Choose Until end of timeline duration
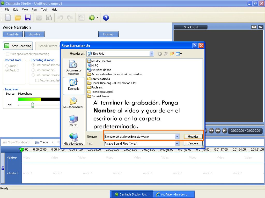The width and height of the screenshot is (265, 198). 33,75
